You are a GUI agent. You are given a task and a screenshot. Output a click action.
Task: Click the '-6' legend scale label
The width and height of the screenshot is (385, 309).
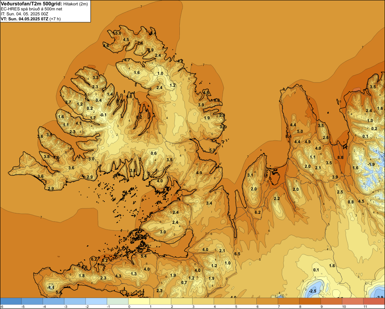coord(2,307)
